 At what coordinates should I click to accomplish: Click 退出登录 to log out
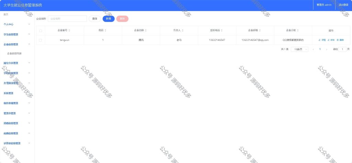tap(343, 5)
